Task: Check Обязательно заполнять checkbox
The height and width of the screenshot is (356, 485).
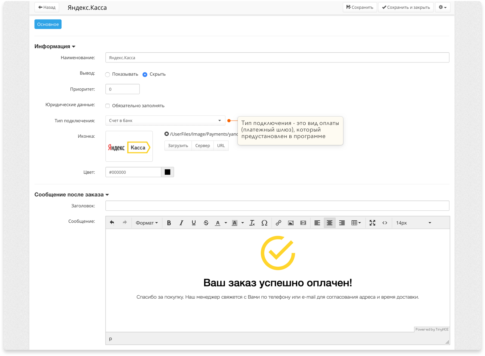Action: tap(107, 106)
